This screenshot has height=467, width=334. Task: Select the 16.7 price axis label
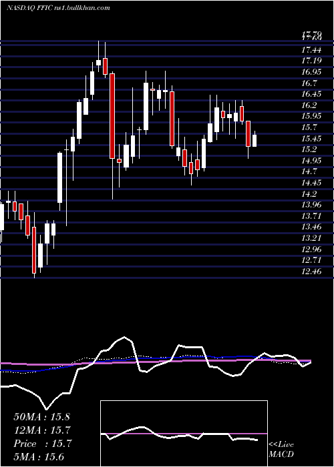(x=309, y=83)
